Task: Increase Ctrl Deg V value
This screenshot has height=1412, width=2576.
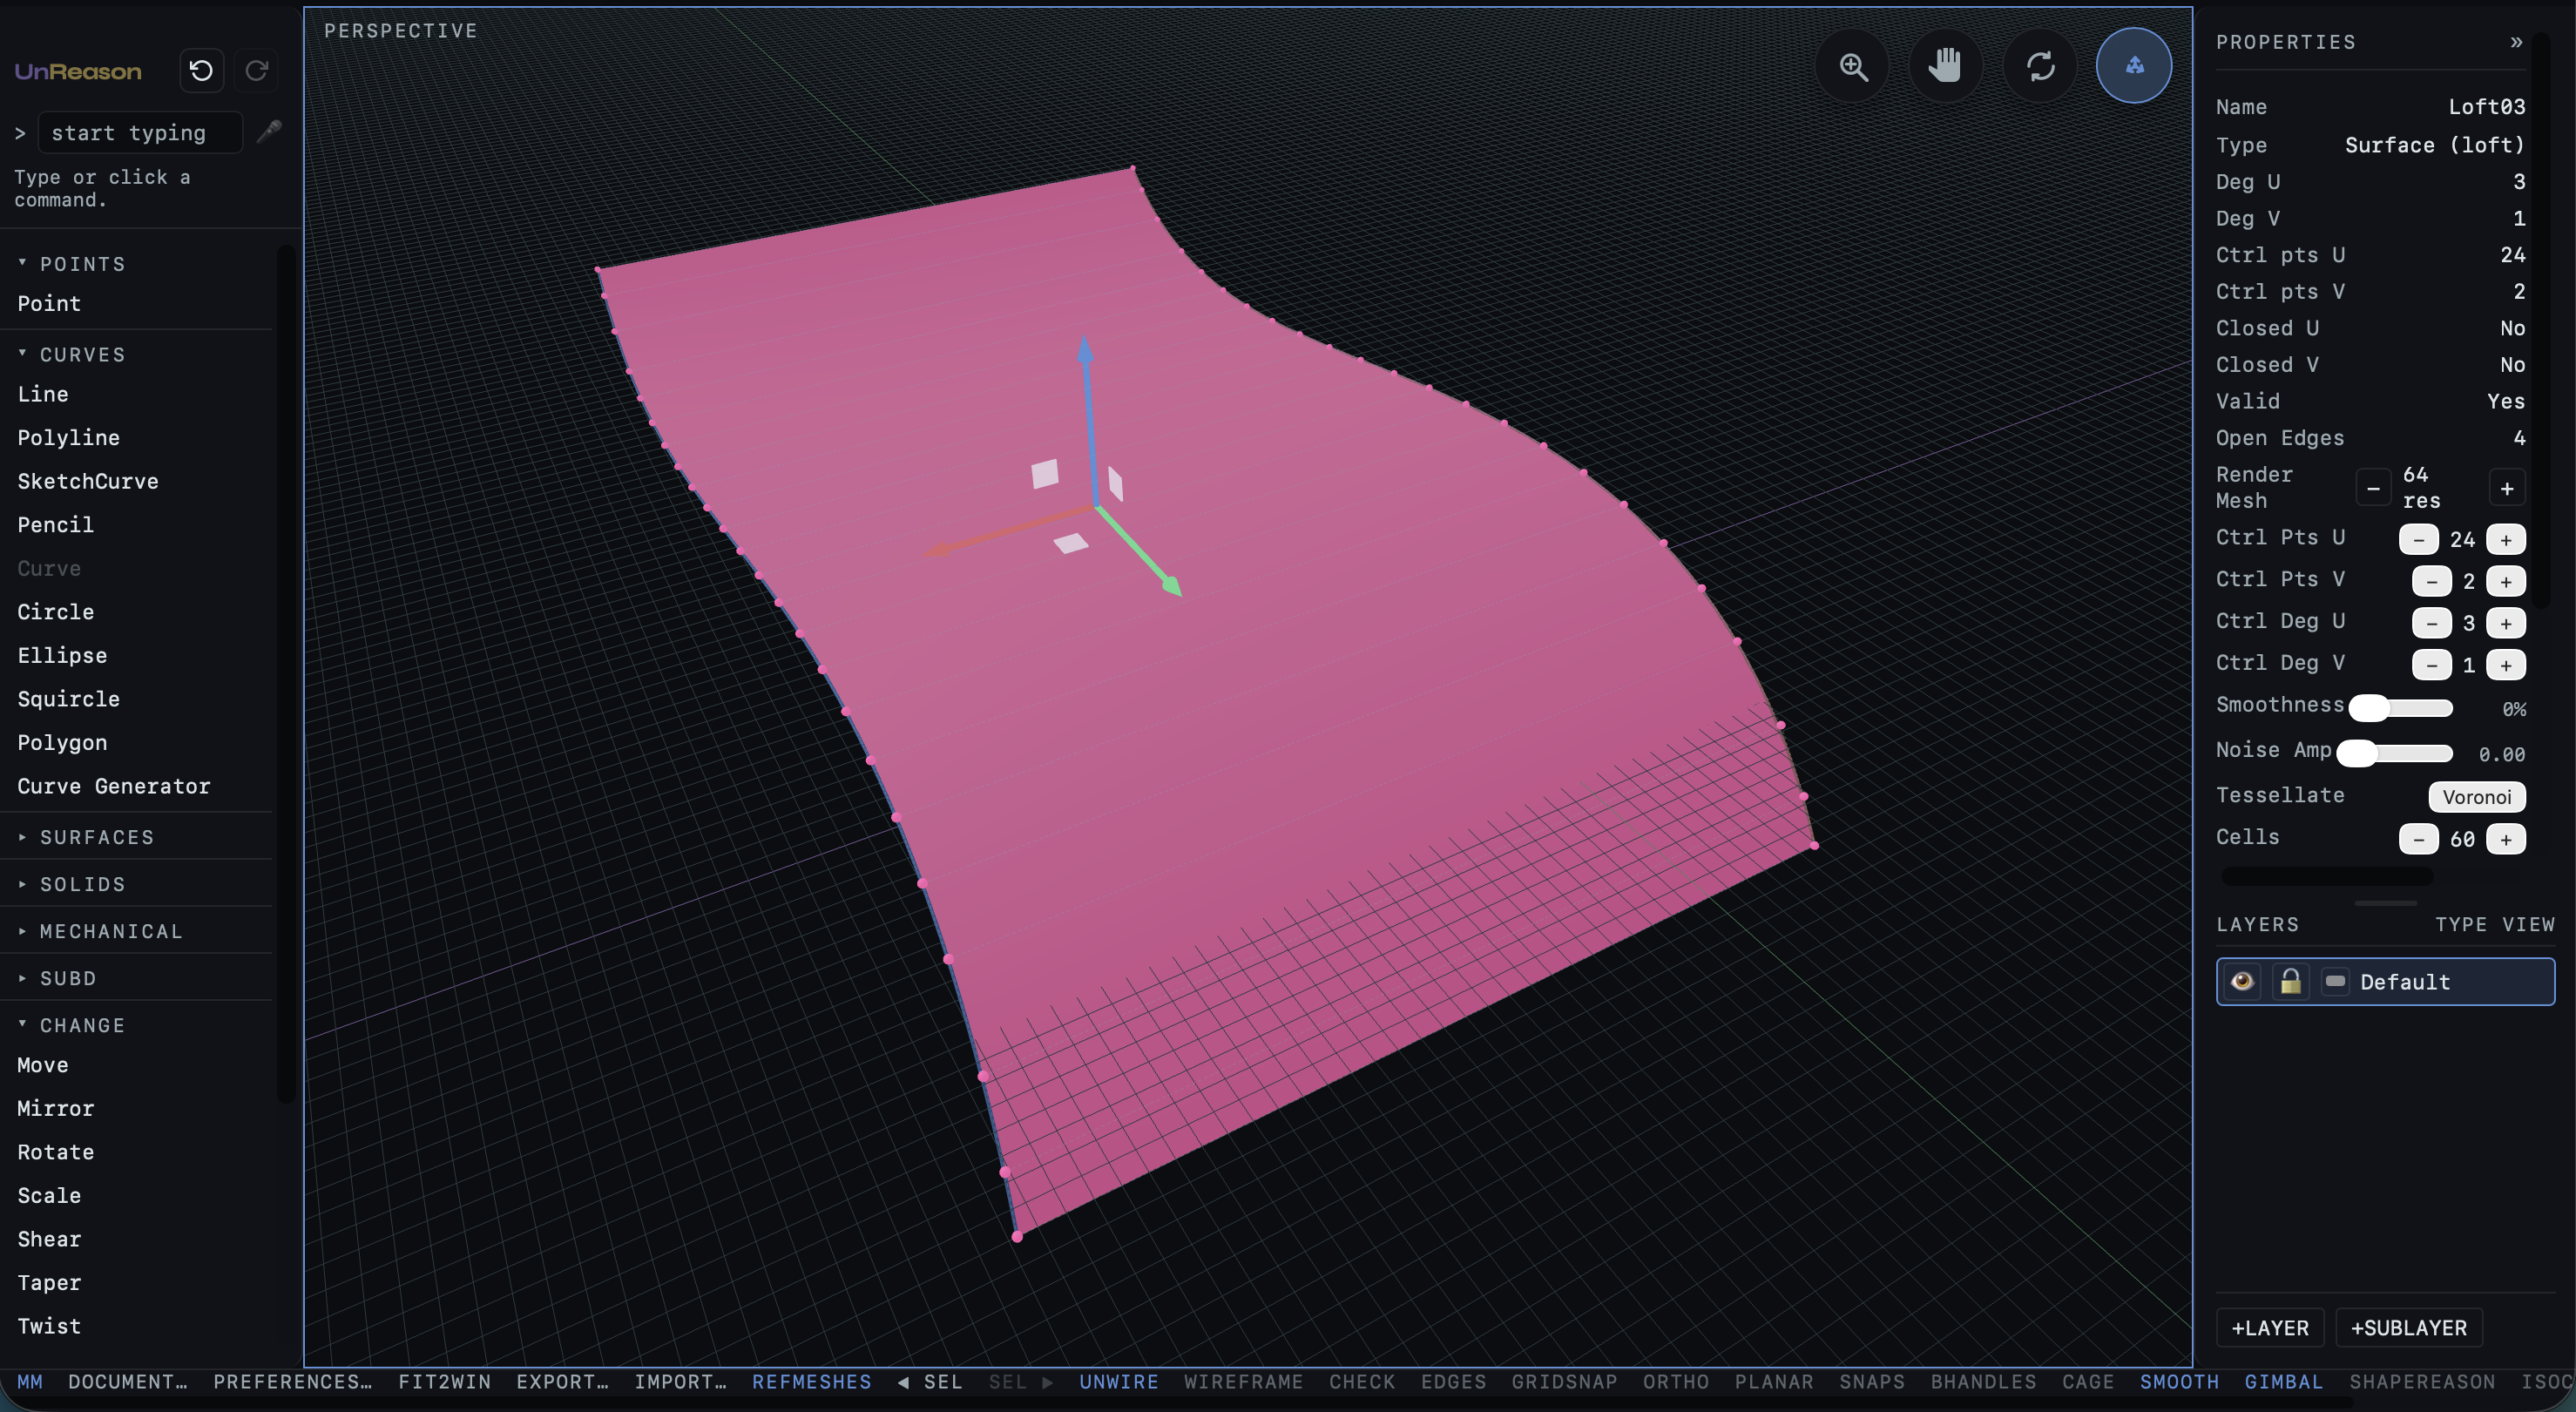Action: point(2506,665)
